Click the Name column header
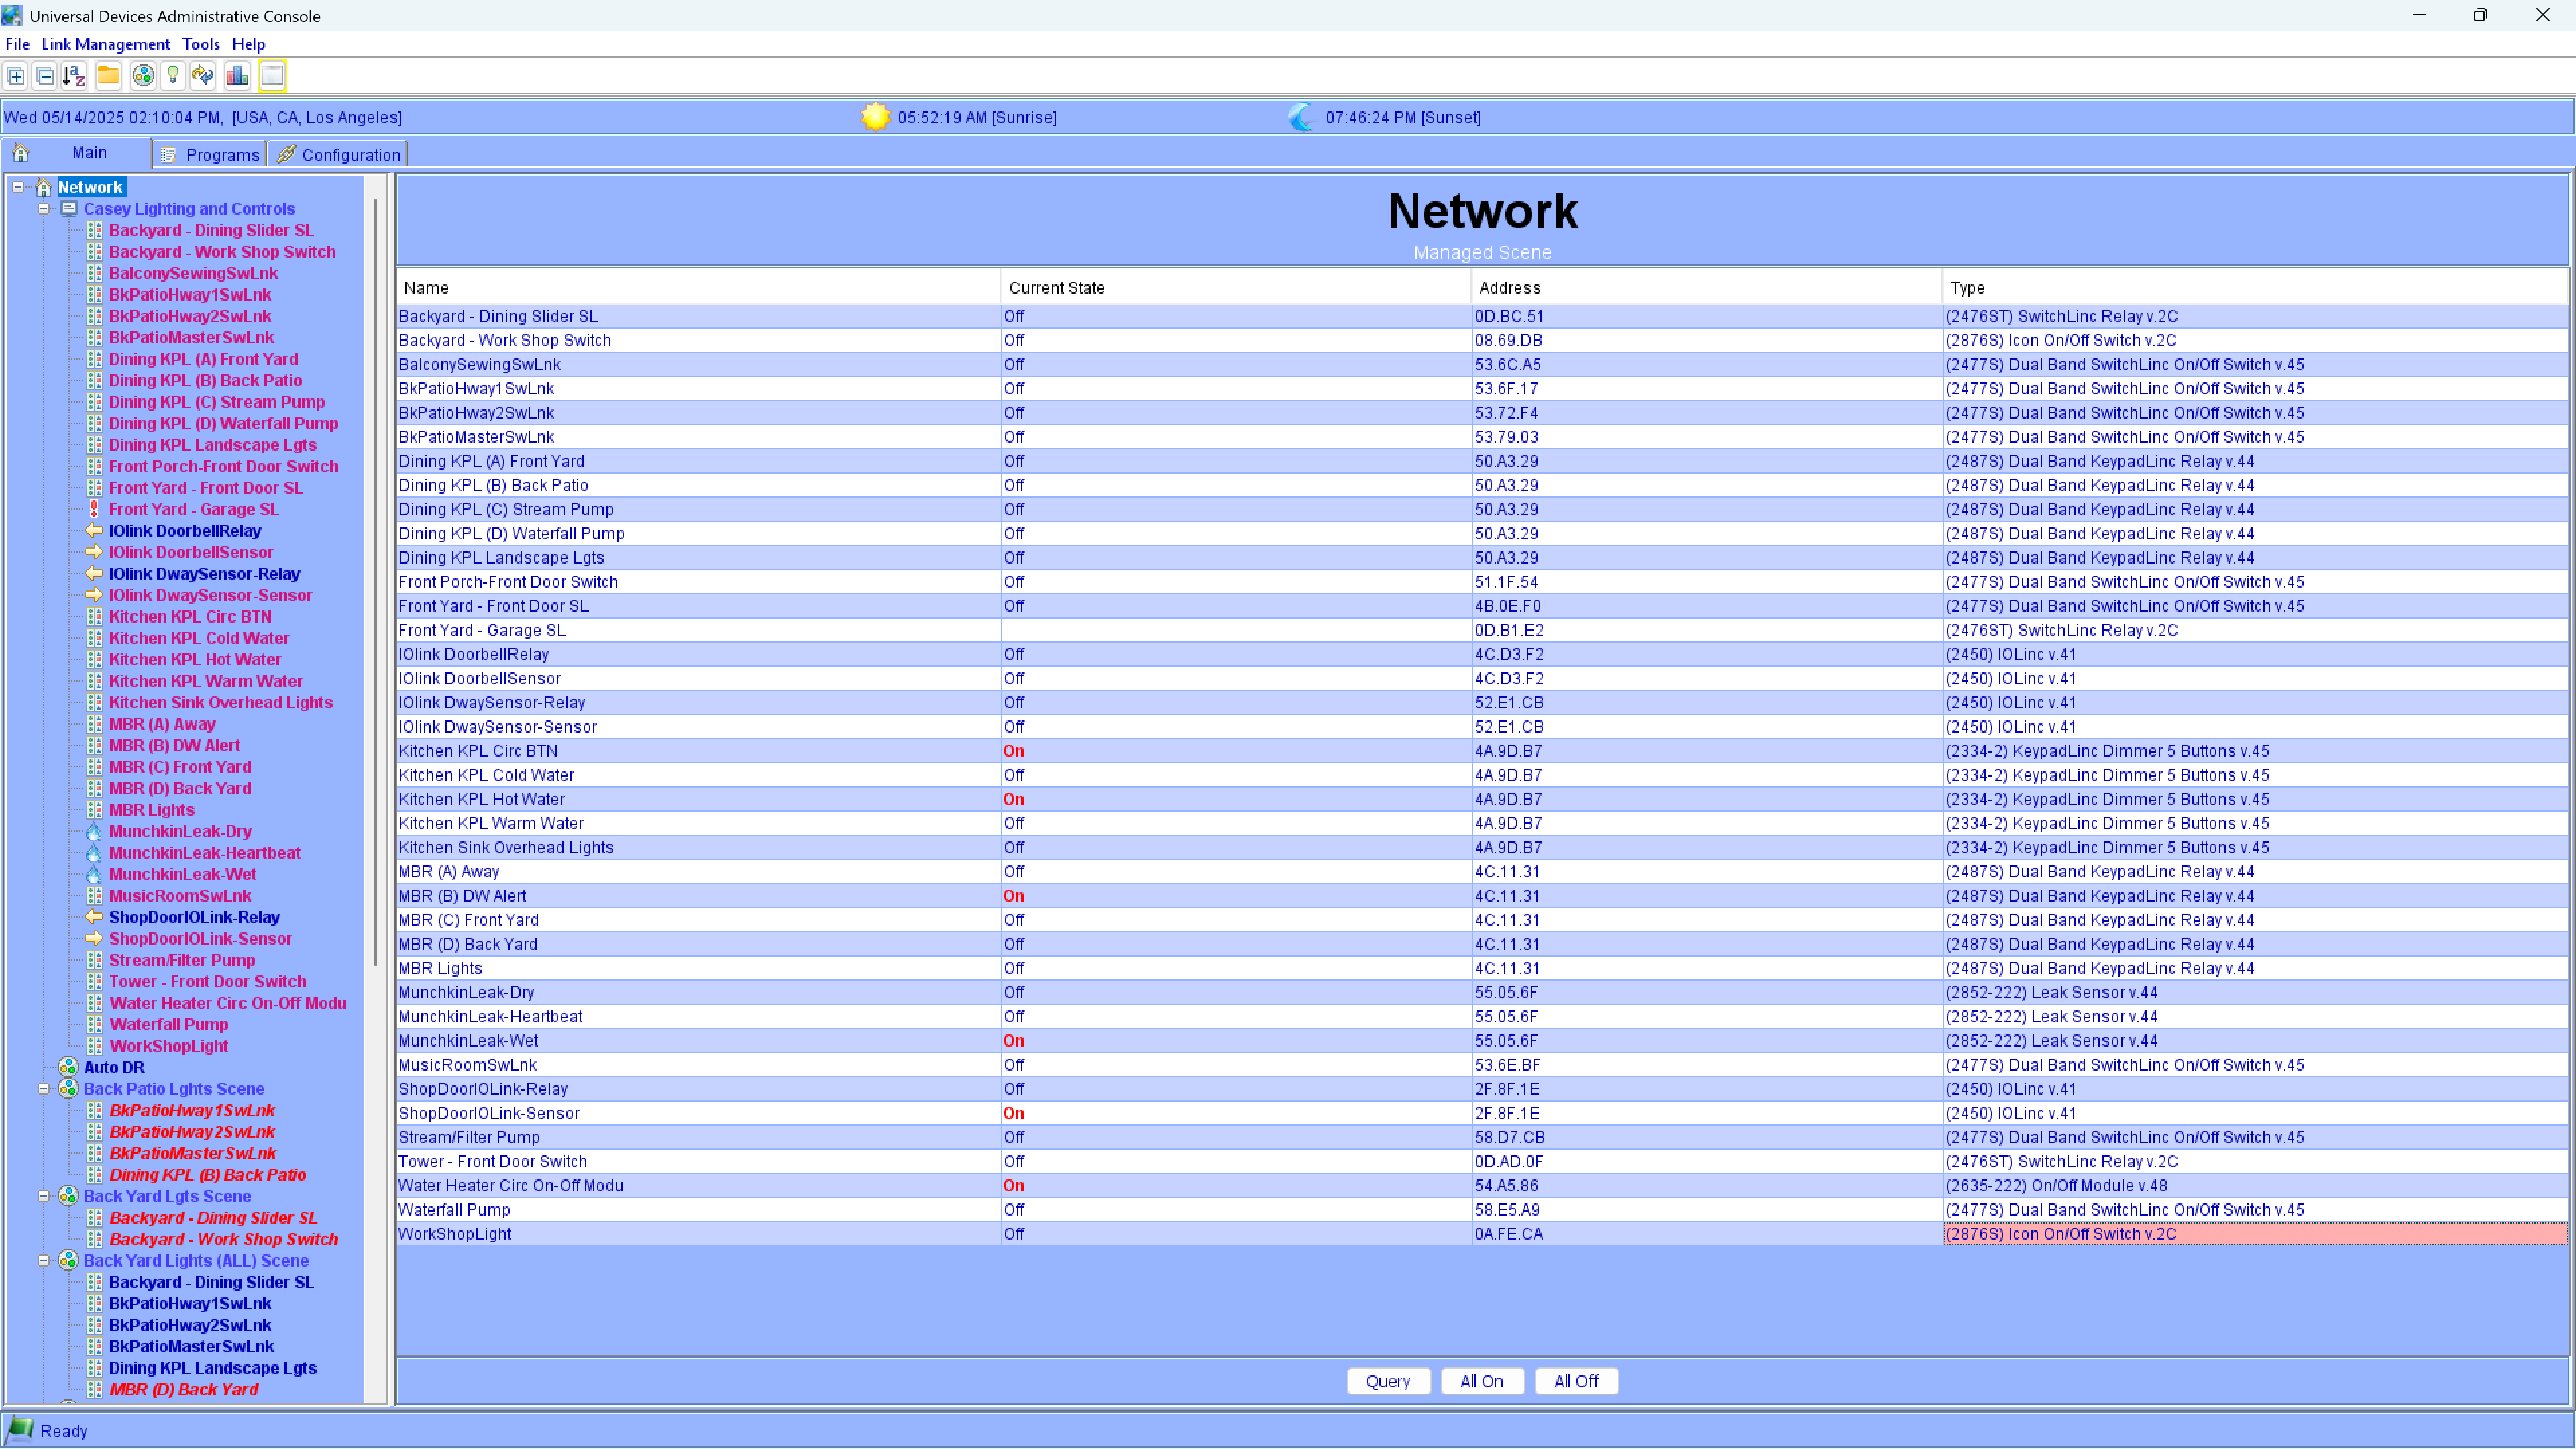The height and width of the screenshot is (1449, 2576). (x=699, y=288)
